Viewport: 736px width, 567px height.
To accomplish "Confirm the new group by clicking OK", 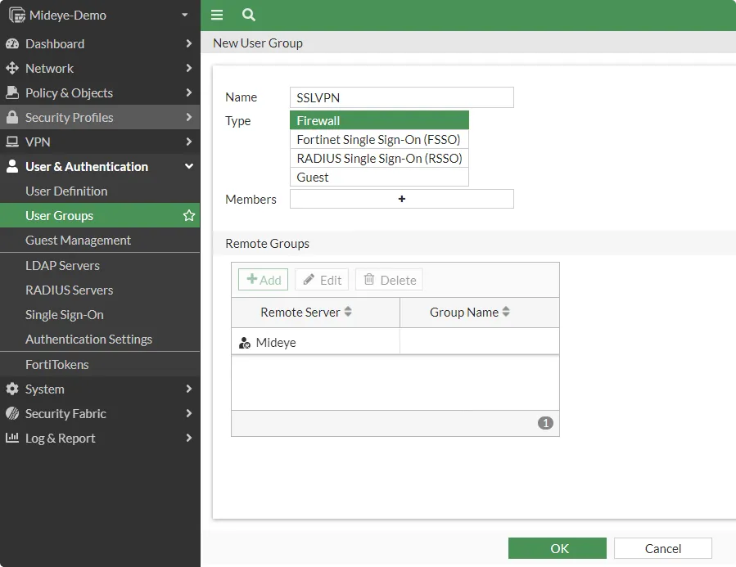I will click(x=558, y=548).
